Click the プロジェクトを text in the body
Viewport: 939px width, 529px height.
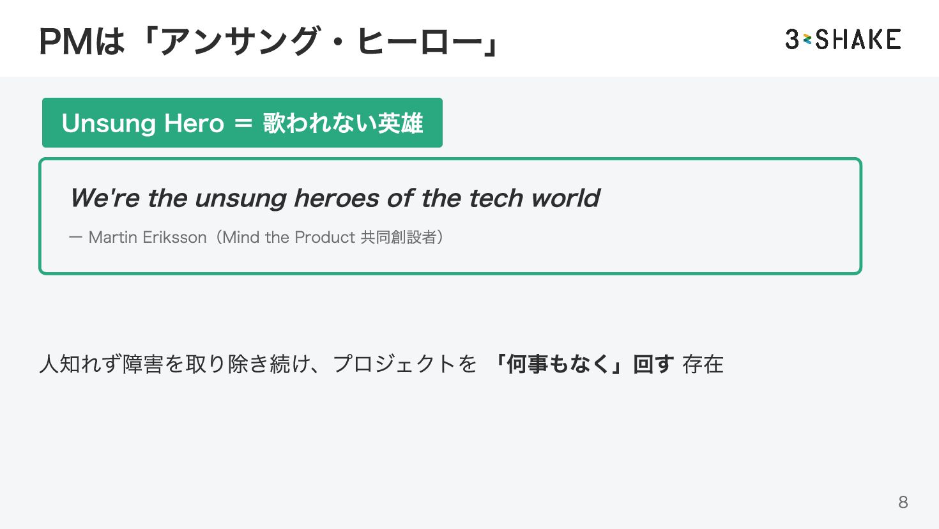click(404, 364)
